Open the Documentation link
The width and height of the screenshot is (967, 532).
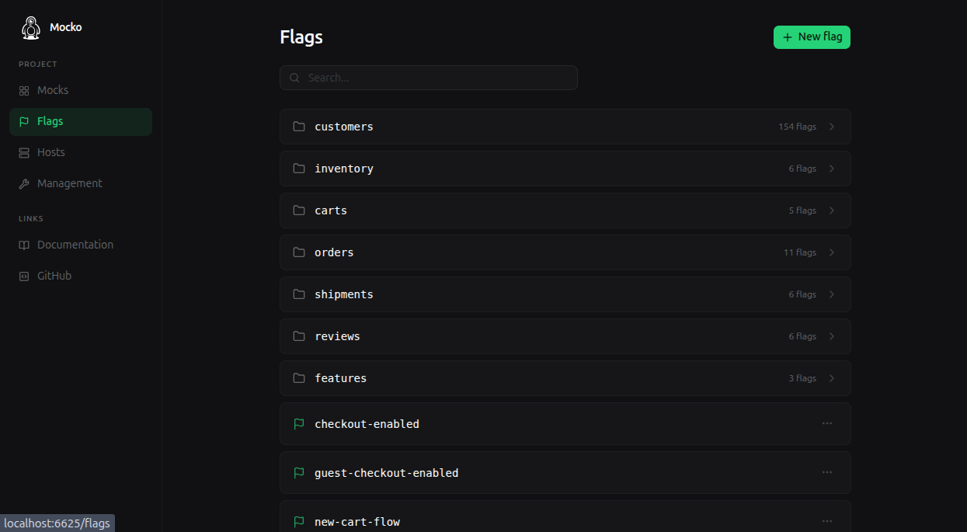coord(81,245)
